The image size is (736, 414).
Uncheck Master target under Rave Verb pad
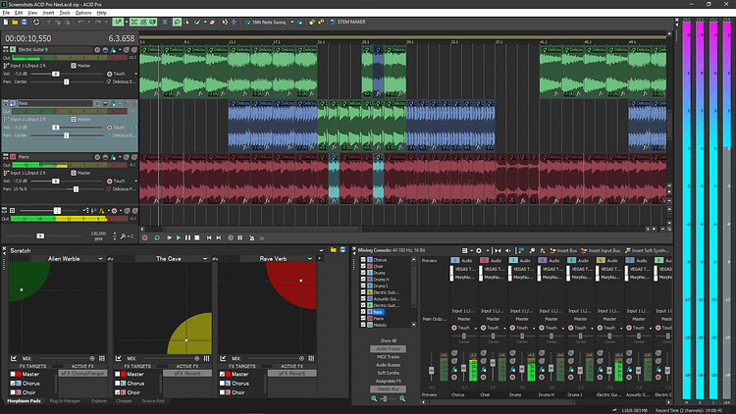coord(223,374)
